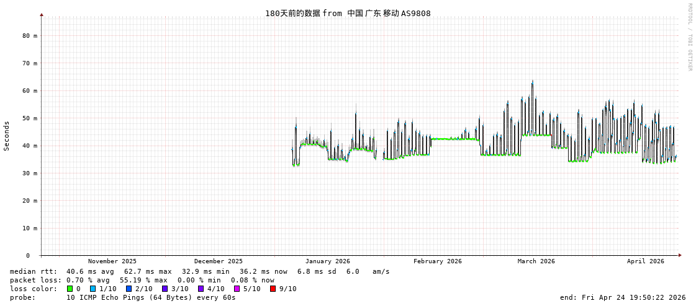This screenshot has width=696, height=306.
Task: Click the purple 3/10 loss swatch
Action: click(165, 289)
